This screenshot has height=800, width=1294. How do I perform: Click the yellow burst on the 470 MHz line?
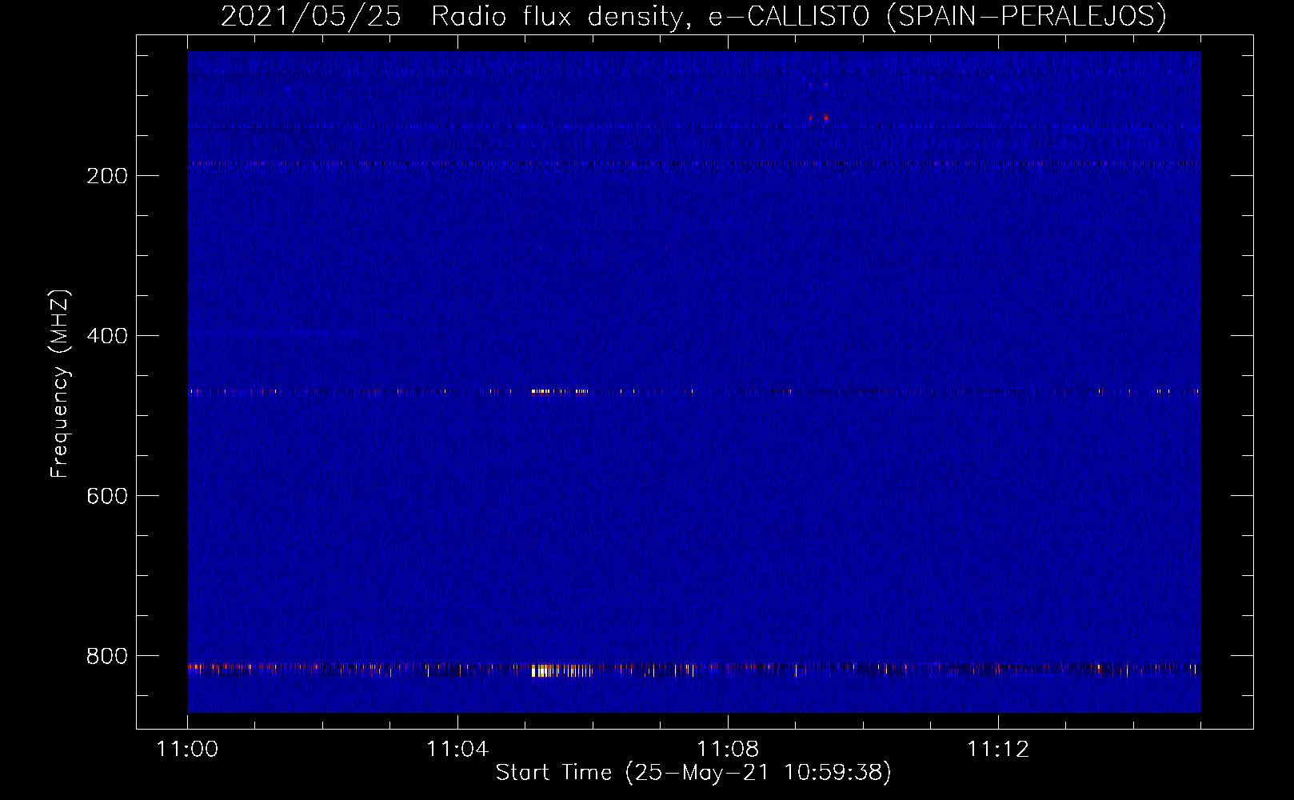[559, 391]
